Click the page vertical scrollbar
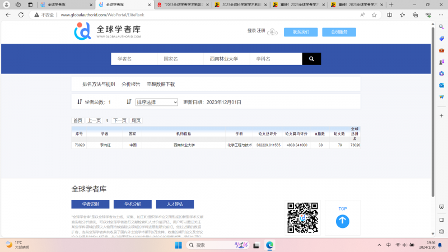Screen dimensions: 448x252 point(432,112)
